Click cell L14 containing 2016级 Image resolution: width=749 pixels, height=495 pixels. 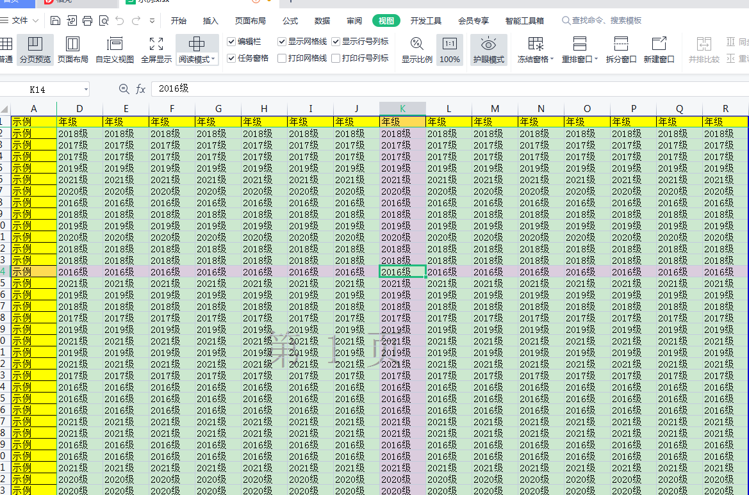[x=449, y=272]
